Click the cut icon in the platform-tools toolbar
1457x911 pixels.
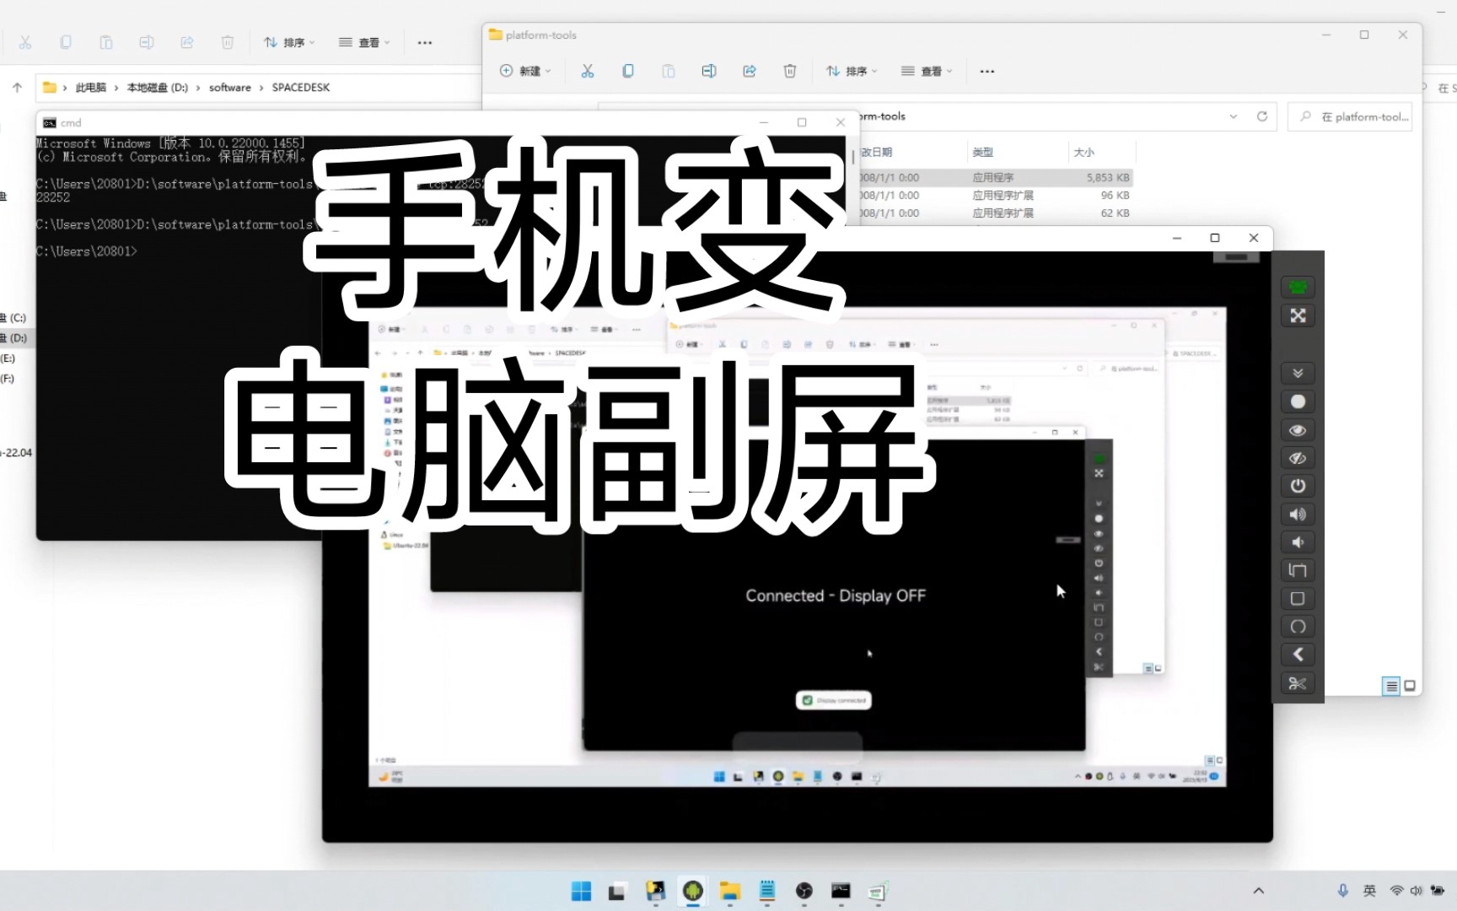point(588,71)
